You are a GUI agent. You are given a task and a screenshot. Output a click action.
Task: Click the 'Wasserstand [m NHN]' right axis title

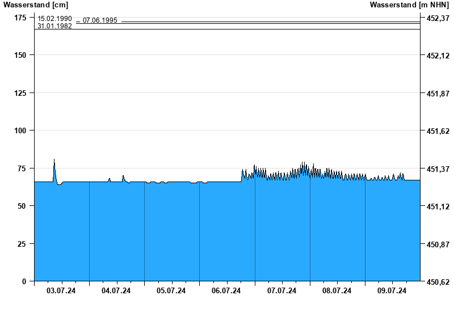[409, 5]
